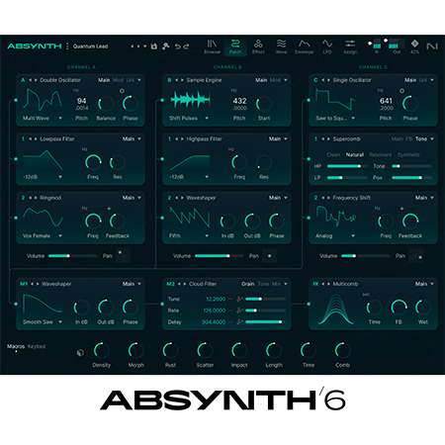Open the three-dot menu beside Absynth logo
The width and height of the screenshot is (445, 445).
click(x=67, y=46)
